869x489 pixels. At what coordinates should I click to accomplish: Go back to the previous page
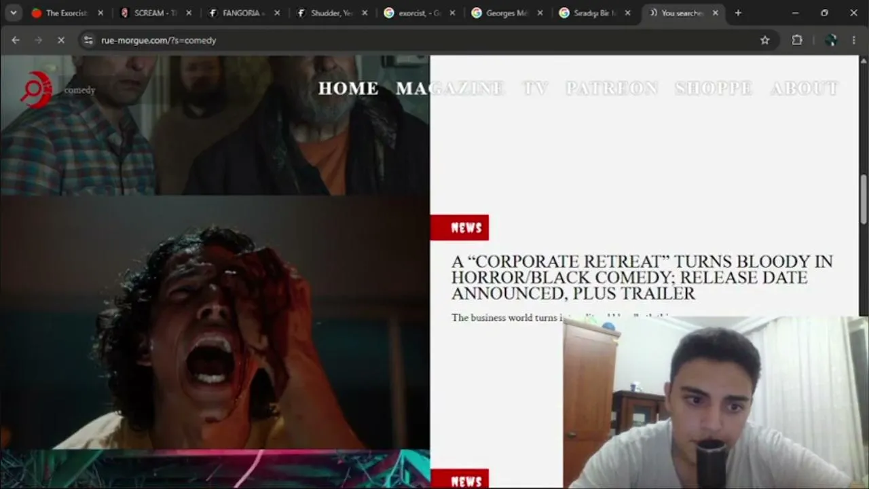point(16,40)
